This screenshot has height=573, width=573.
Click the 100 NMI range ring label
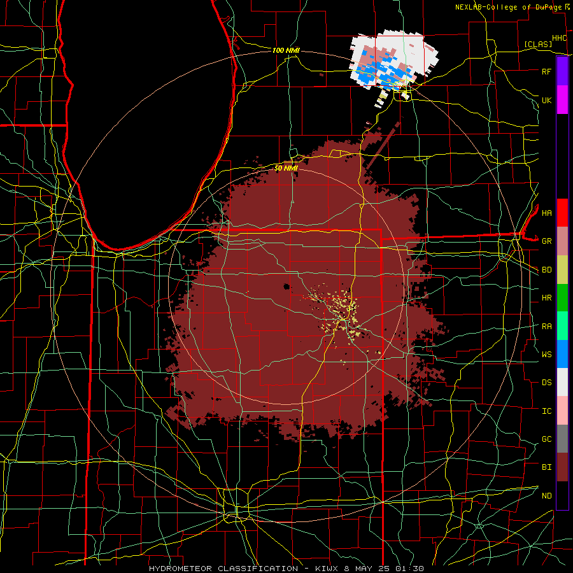(x=286, y=50)
